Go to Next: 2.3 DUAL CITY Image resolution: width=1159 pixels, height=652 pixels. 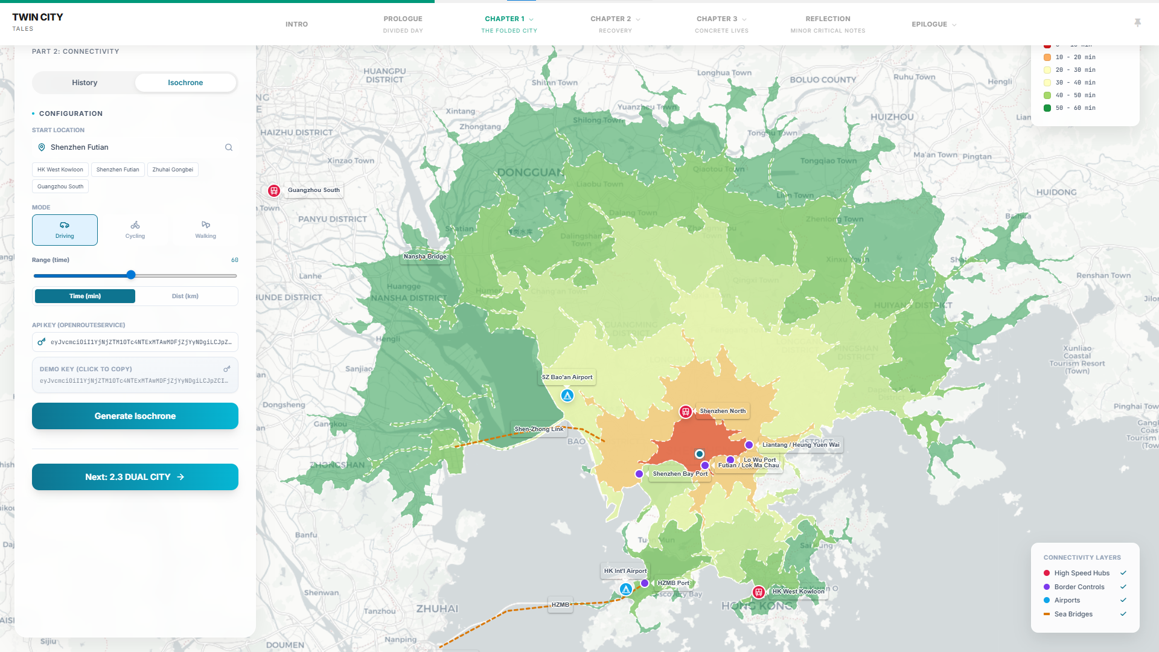(135, 477)
